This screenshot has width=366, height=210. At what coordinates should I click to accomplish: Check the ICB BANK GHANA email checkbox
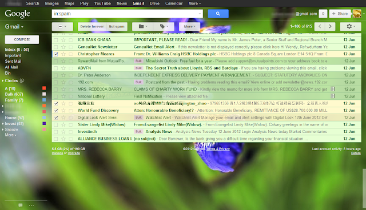point(56,40)
